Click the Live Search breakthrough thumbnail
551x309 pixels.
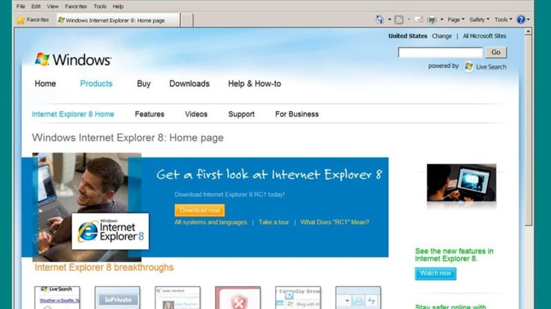point(57,297)
